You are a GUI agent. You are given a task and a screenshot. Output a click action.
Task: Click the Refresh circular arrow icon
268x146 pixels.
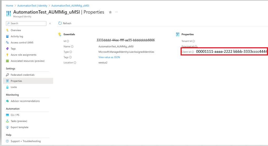pyautogui.click(x=60, y=23)
